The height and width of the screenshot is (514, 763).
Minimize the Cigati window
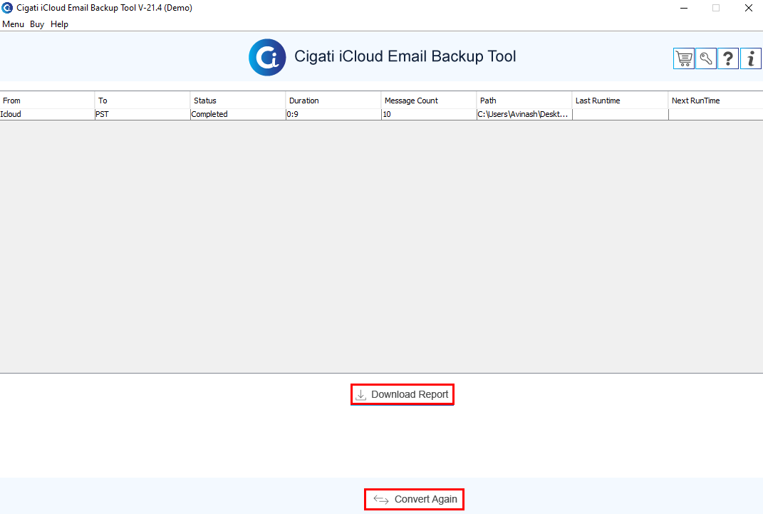coord(684,8)
